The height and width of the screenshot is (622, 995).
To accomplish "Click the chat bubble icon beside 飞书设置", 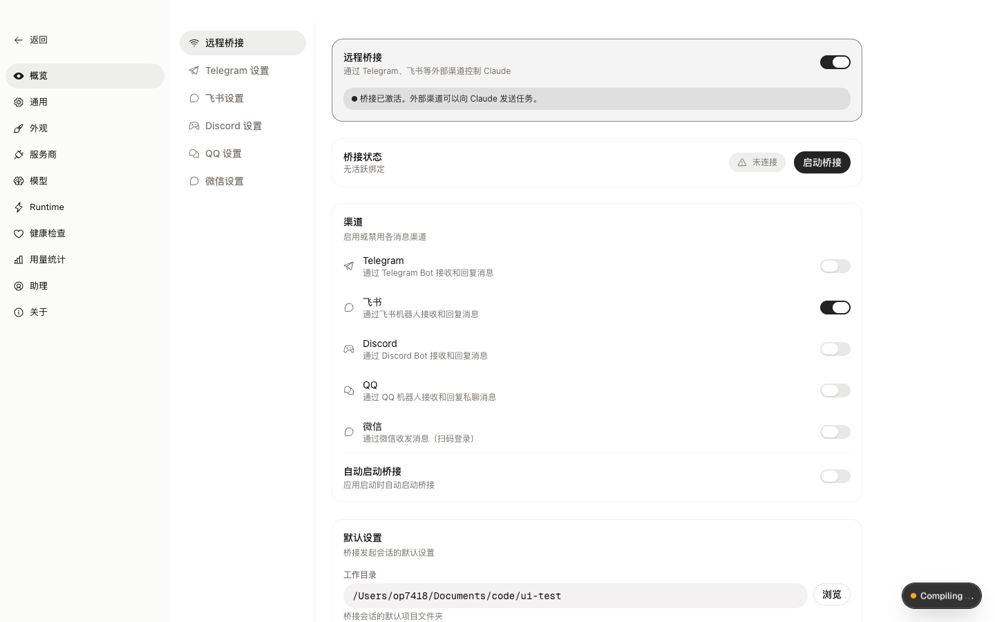I will point(194,98).
